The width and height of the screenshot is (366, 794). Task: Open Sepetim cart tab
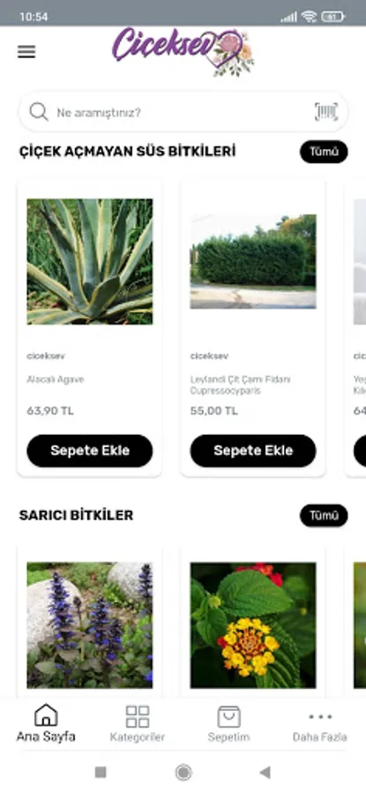click(228, 723)
